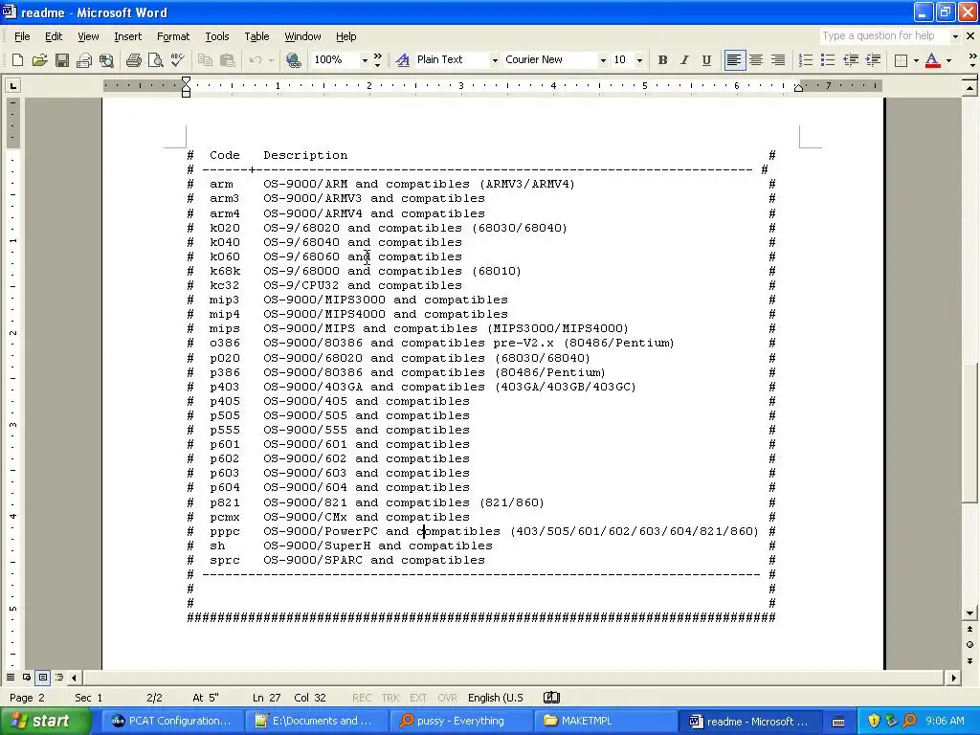980x735 pixels.
Task: Toggle OVR overtype mode indicator
Action: (x=448, y=698)
